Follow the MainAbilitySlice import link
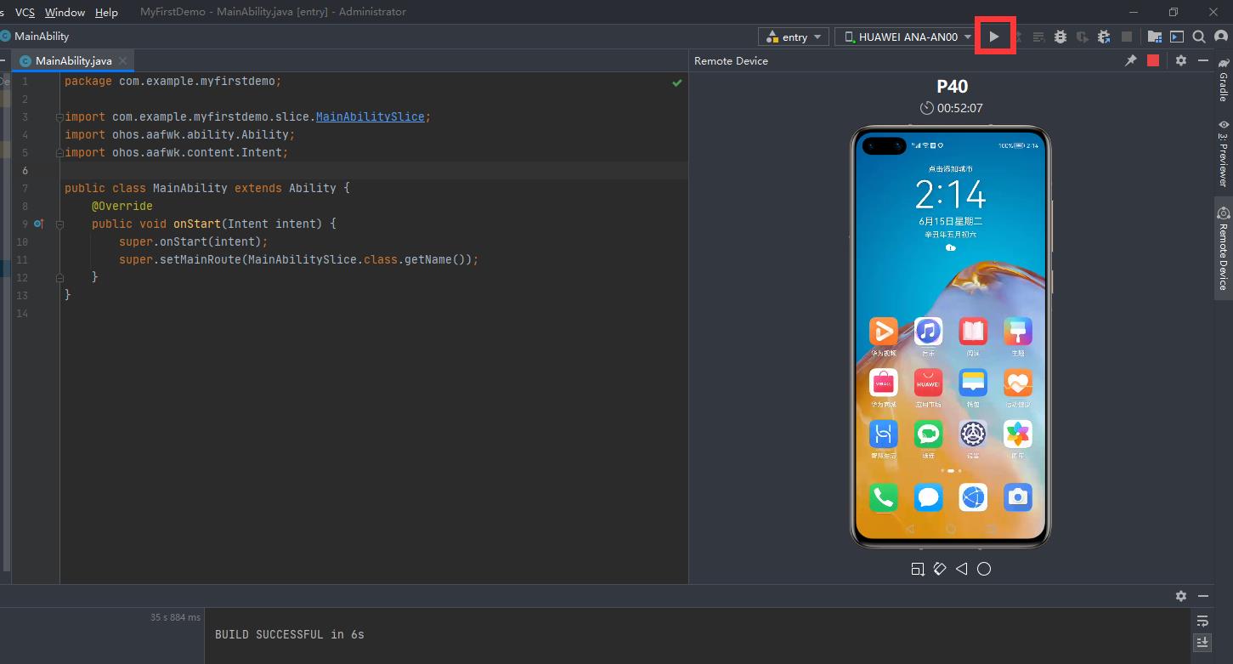 coord(370,116)
